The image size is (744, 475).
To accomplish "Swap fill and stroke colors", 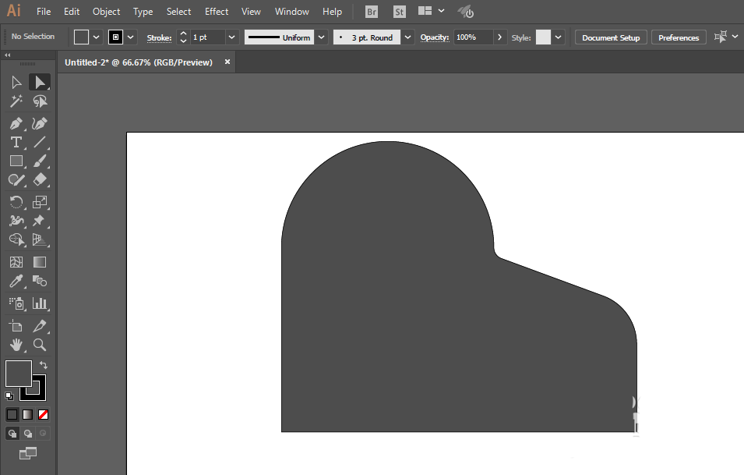I will pyautogui.click(x=44, y=365).
